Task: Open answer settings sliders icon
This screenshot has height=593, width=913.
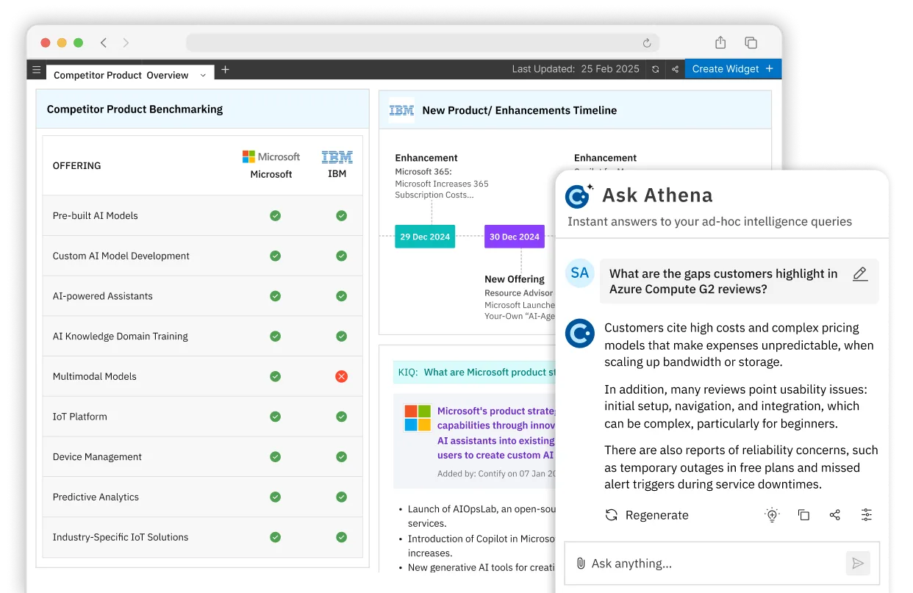Action: tap(867, 515)
